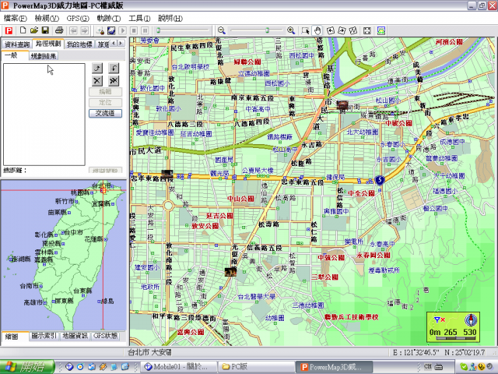Click the third map tilt/rotation icon
498x374 pixels.
pos(352,30)
